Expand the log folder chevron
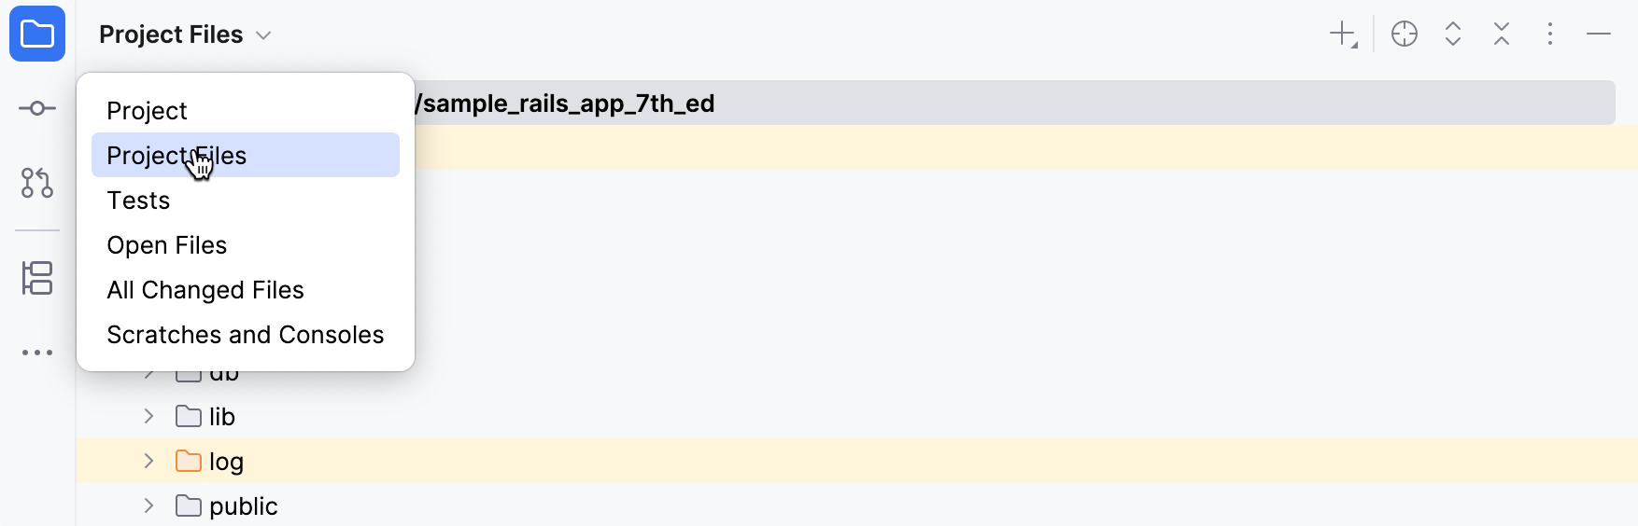The height and width of the screenshot is (526, 1638). (x=148, y=461)
